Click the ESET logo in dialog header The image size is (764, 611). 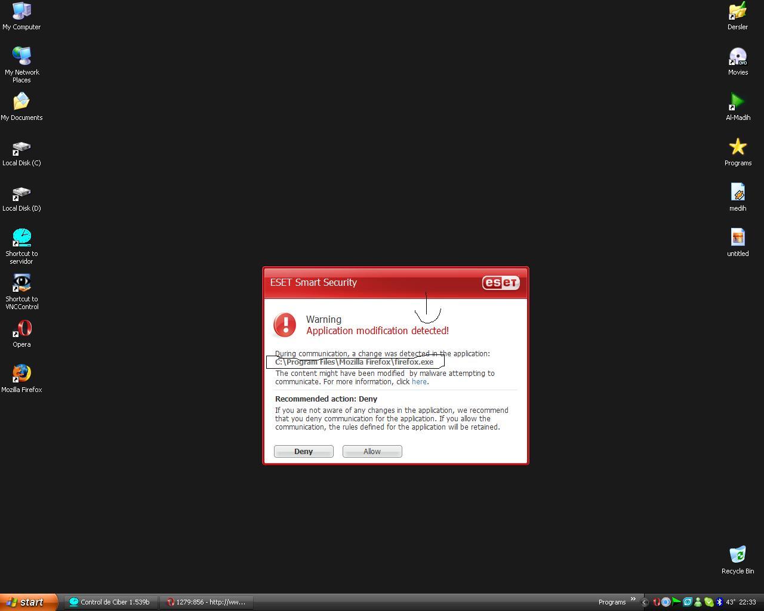[501, 283]
